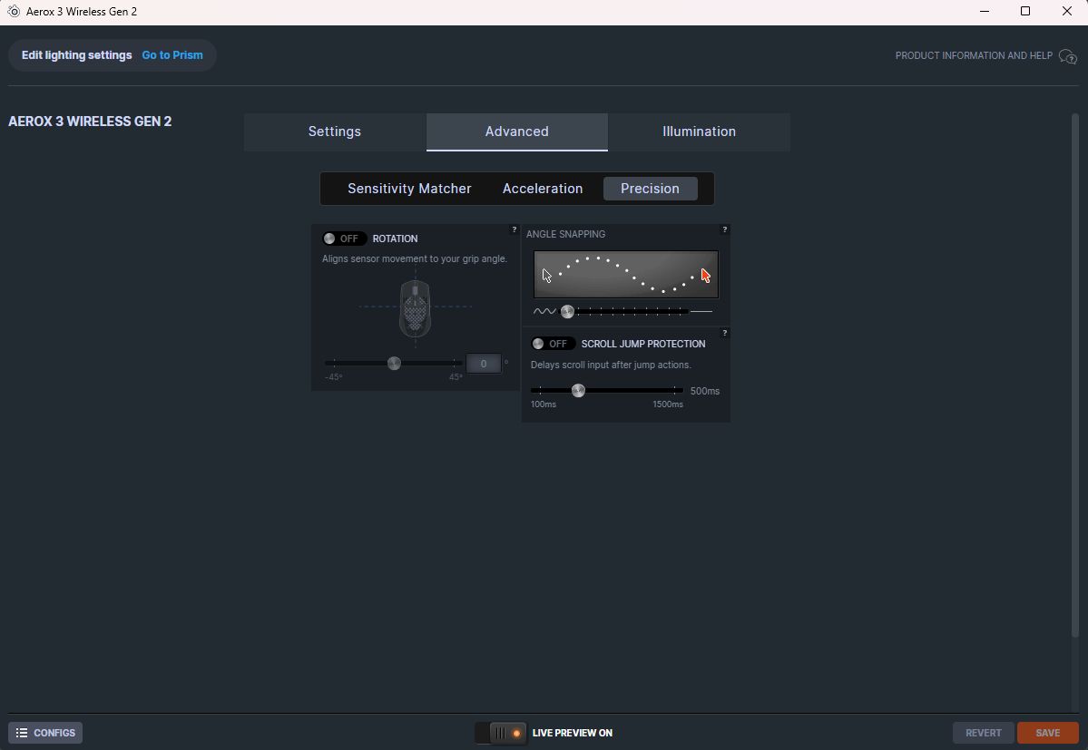
Task: Click Scroll Jump Protection help question mark
Action: click(x=724, y=334)
